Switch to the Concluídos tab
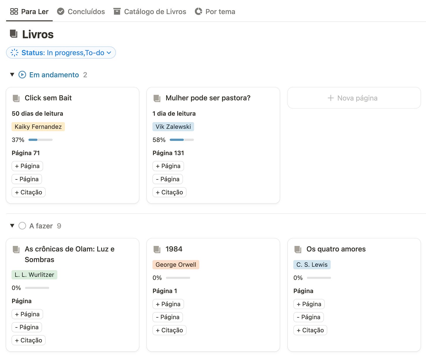The width and height of the screenshot is (426, 357). (x=81, y=11)
